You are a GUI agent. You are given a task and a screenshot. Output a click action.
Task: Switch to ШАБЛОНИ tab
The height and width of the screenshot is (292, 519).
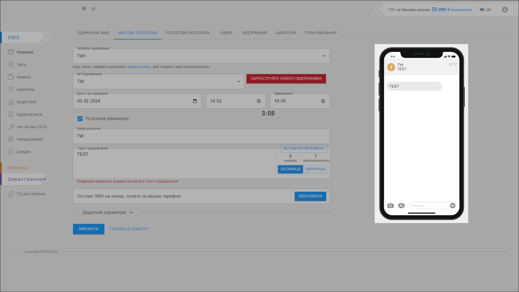(x=286, y=33)
